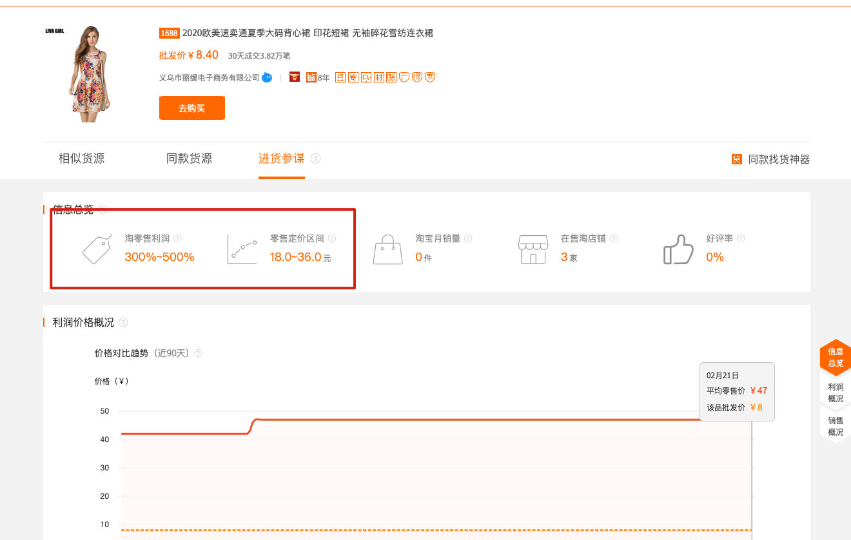Open the blue Aliwangwang chat icon
The width and height of the screenshot is (851, 540).
pos(266,77)
